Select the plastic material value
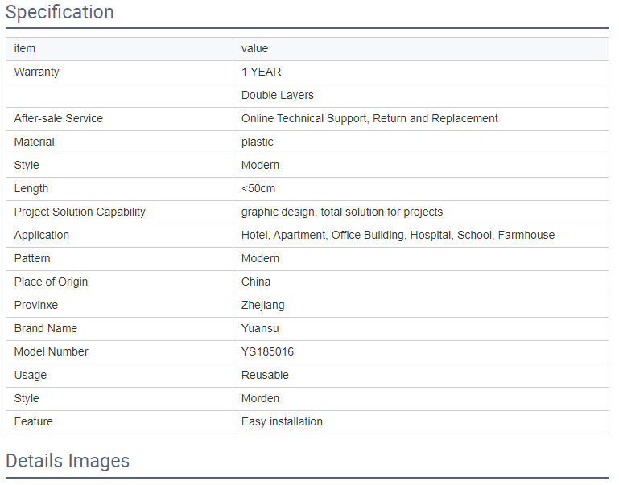This screenshot has width=619, height=485. pos(258,142)
